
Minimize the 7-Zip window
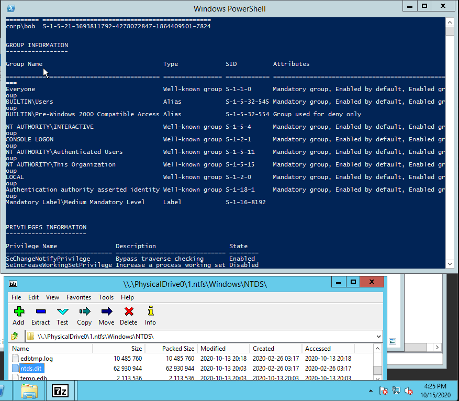339,282
